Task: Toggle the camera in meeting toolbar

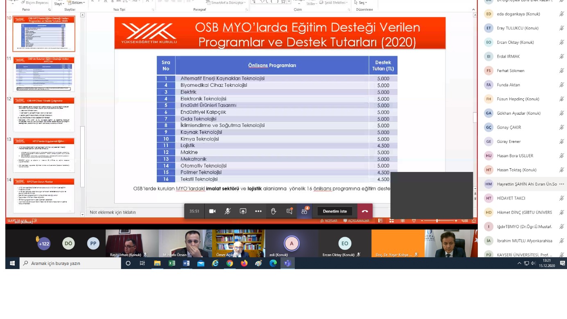Action: [212, 211]
